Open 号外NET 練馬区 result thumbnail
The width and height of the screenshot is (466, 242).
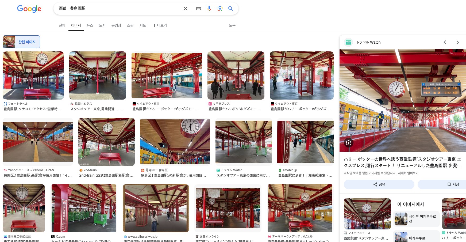point(175,142)
